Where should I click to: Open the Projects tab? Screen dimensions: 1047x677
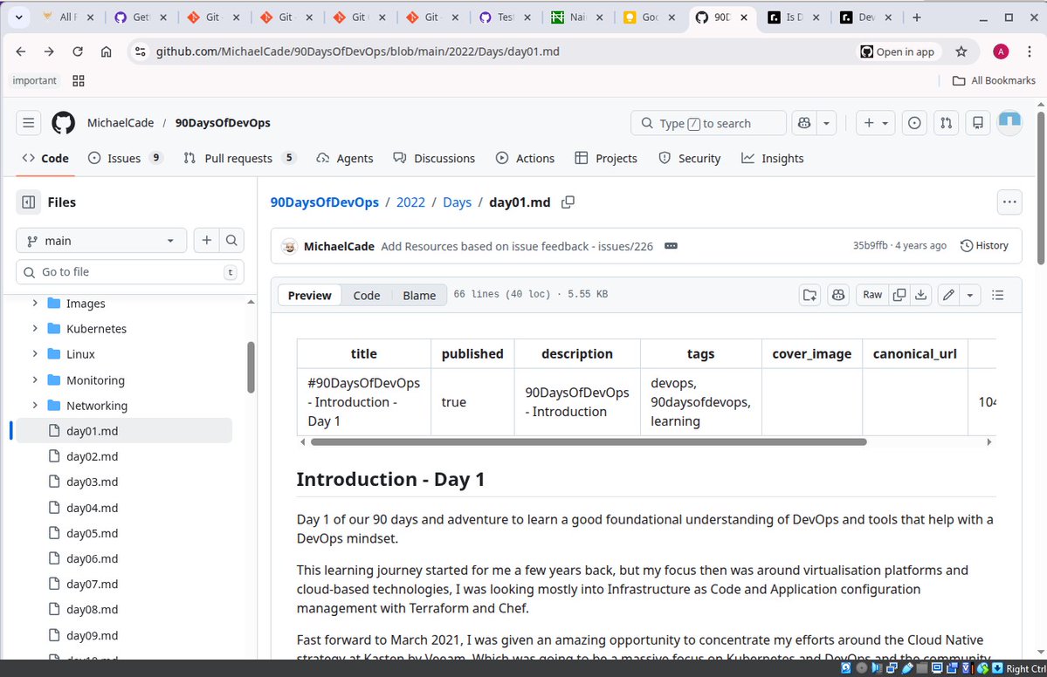pyautogui.click(x=606, y=158)
